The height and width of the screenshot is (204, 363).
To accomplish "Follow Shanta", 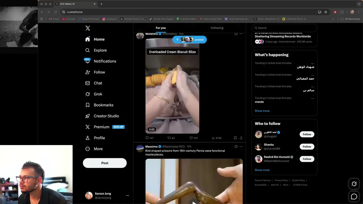I will (x=307, y=146).
